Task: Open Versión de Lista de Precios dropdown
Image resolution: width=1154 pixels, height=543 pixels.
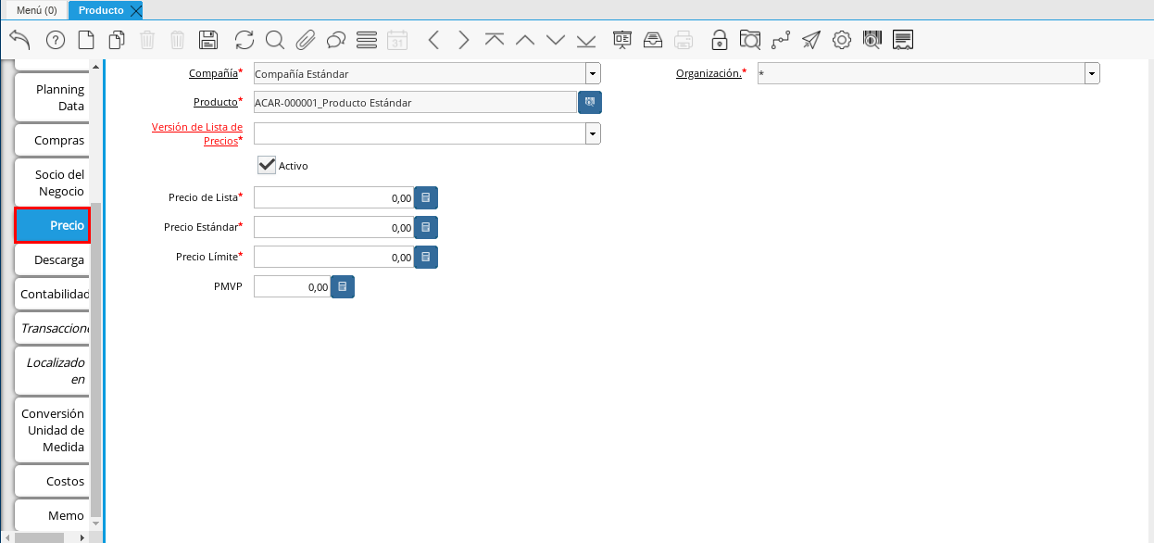Action: point(593,133)
